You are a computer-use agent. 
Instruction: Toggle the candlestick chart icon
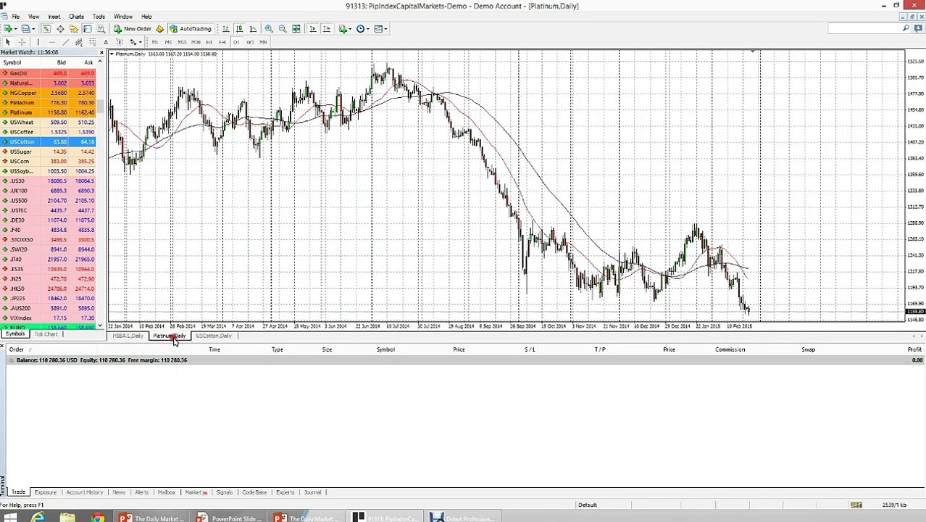239,29
